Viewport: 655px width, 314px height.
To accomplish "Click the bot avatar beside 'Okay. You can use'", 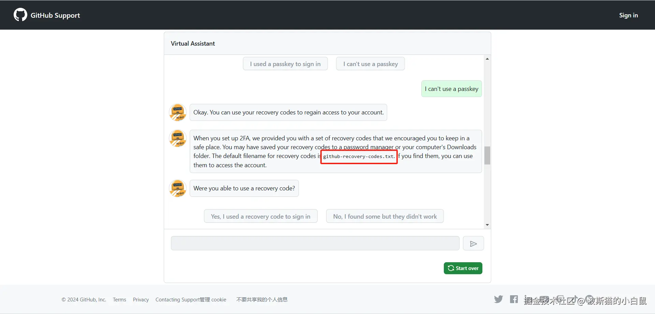I will [178, 112].
